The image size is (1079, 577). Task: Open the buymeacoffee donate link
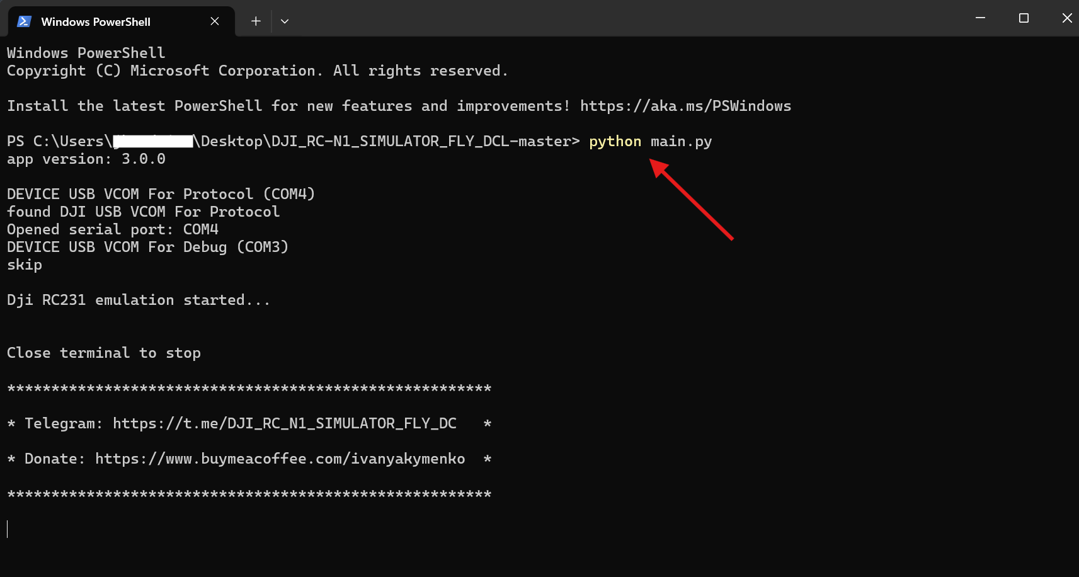280,459
